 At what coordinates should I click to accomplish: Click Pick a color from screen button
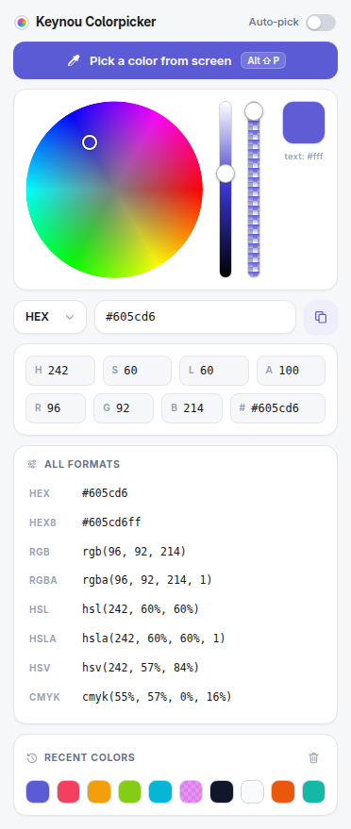(175, 60)
